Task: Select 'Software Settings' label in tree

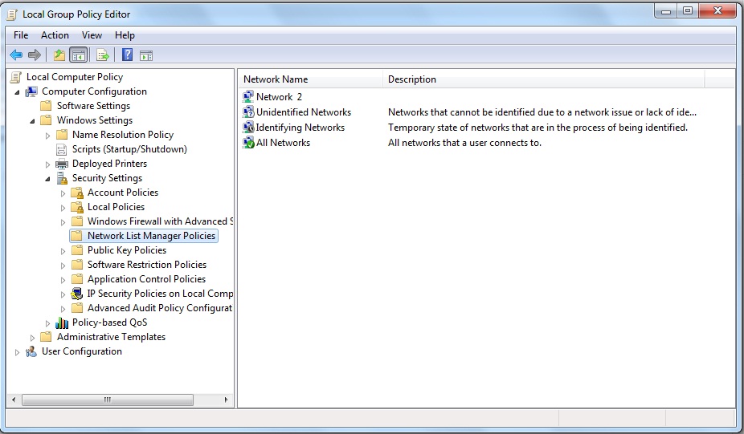Action: [x=93, y=106]
